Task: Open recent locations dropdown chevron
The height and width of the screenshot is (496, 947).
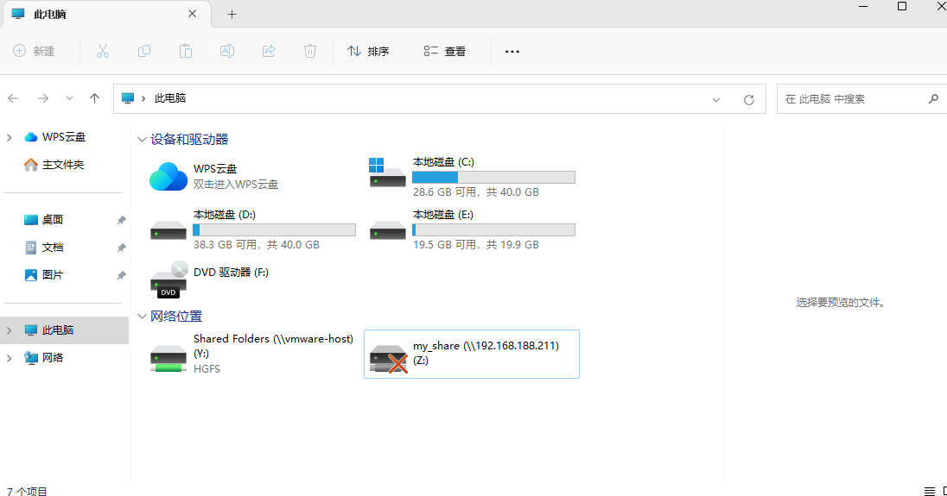Action: [69, 98]
